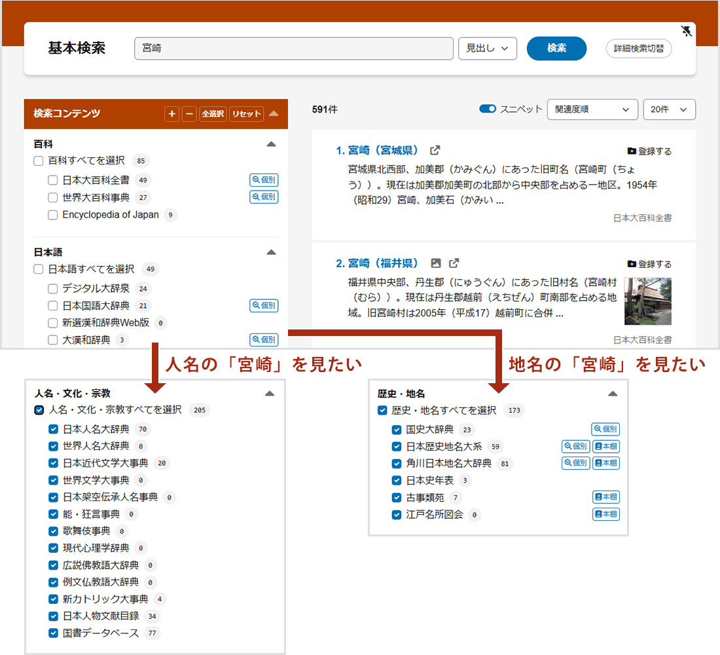This screenshot has height=655, width=720.
Task: Check the デジタル大辞泉 checkbox
Action: (53, 289)
